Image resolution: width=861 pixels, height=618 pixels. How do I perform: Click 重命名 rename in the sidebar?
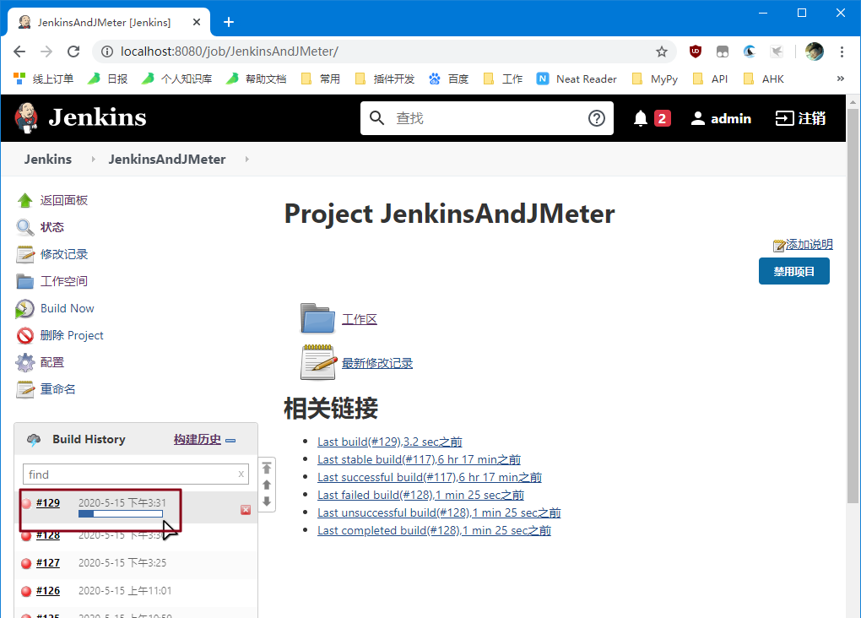click(x=57, y=389)
